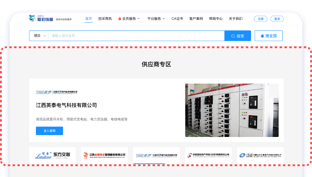Select the Lansheng 东方交联 supplier logo

point(53,155)
